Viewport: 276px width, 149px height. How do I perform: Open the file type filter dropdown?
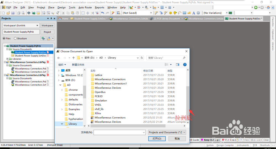184,132
